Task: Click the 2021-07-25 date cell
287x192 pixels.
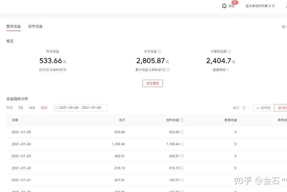Action: 21,132
